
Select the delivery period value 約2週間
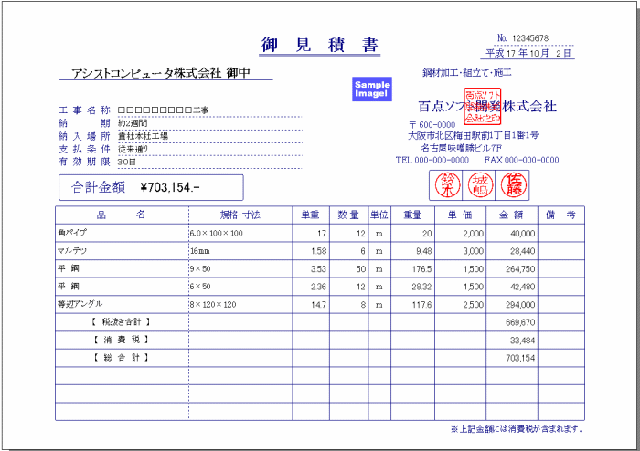[x=133, y=123]
